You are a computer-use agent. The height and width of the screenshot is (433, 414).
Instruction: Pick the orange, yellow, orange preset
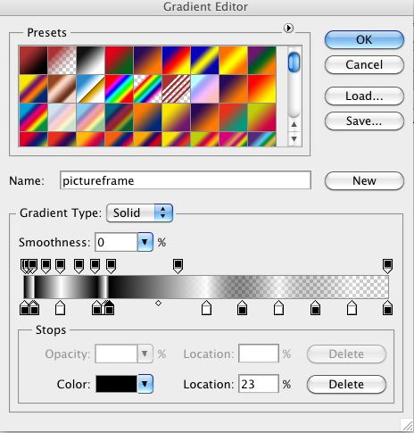click(x=233, y=60)
